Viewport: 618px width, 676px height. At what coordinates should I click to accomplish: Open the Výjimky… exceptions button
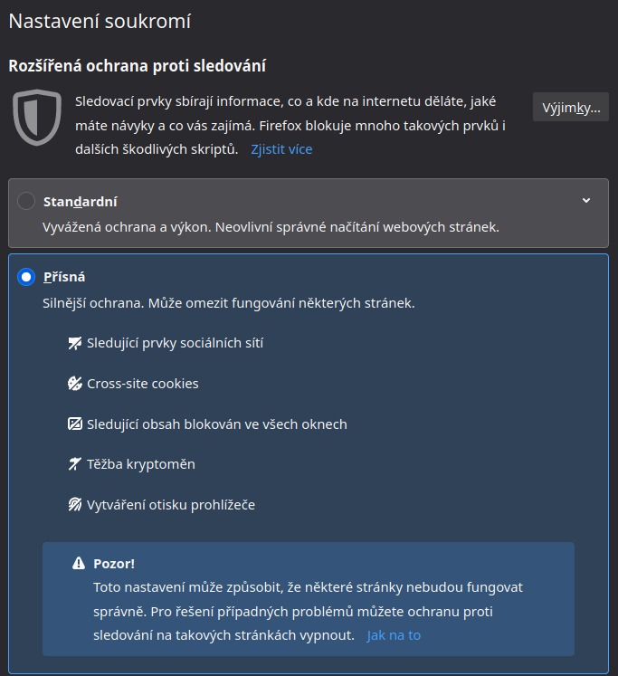click(x=571, y=107)
